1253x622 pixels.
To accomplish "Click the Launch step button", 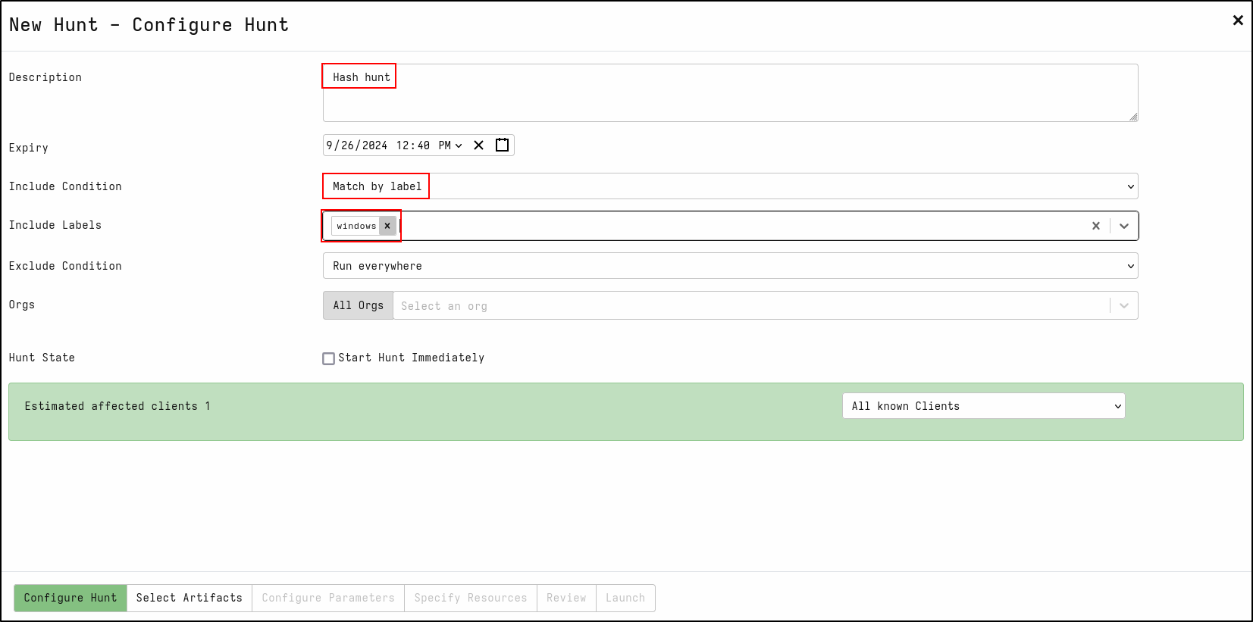I will (x=625, y=598).
